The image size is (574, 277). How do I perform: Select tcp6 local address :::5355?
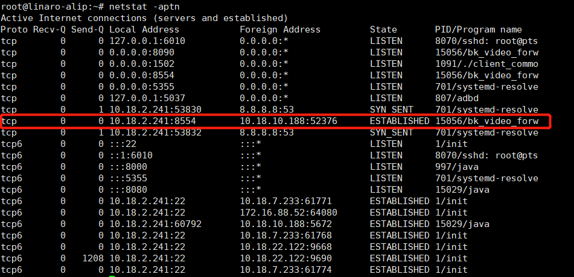point(128,178)
